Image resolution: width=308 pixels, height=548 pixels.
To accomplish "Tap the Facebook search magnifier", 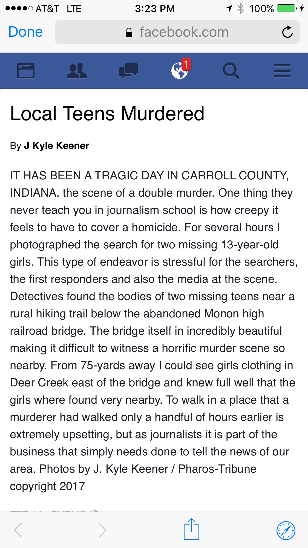I will pos(231,71).
